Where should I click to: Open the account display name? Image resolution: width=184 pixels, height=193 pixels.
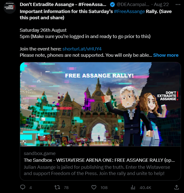click(x=63, y=4)
